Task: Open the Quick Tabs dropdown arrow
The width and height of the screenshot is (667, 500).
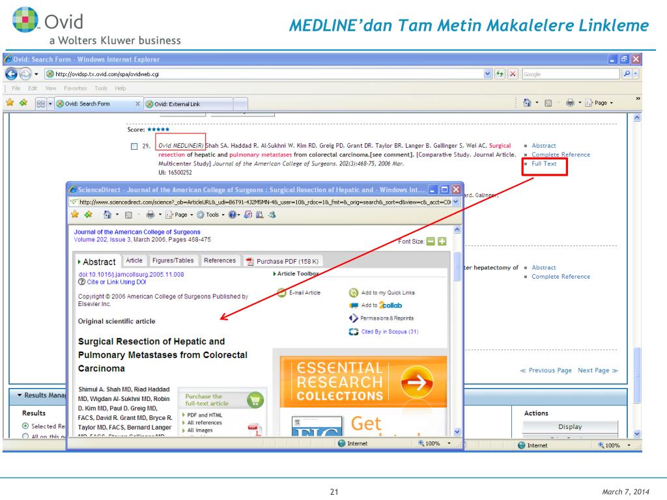Action: click(50, 104)
